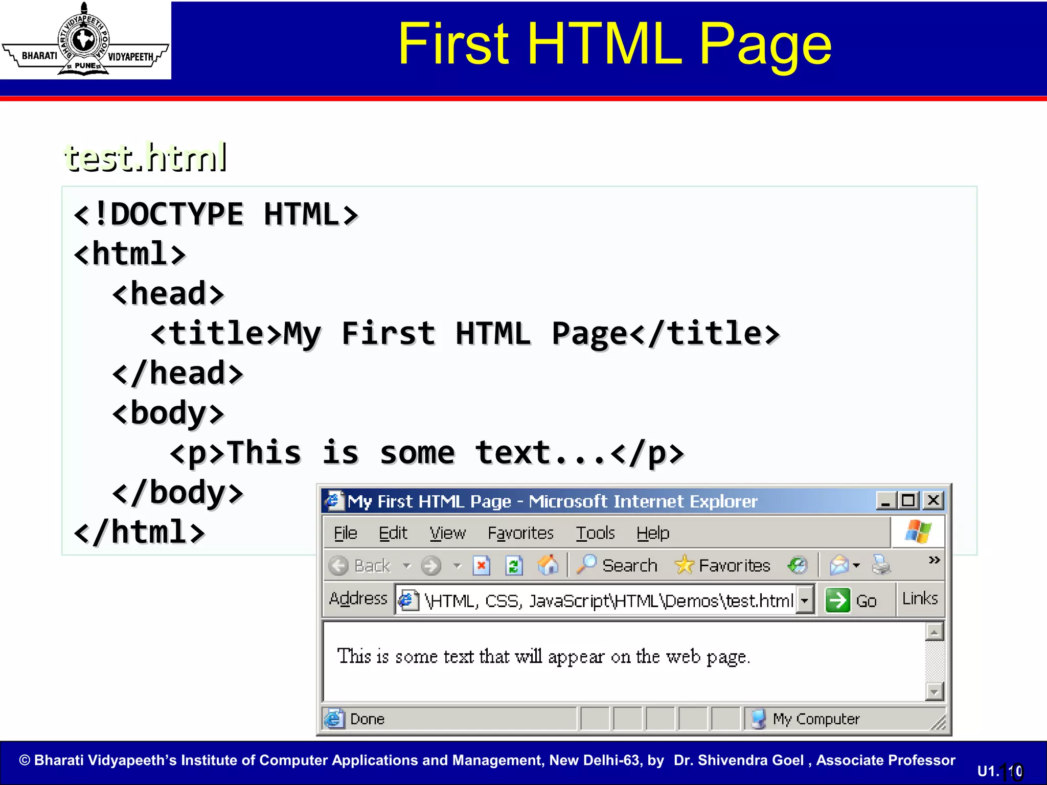
Task: Click the paragraph text in web page
Action: tap(543, 657)
